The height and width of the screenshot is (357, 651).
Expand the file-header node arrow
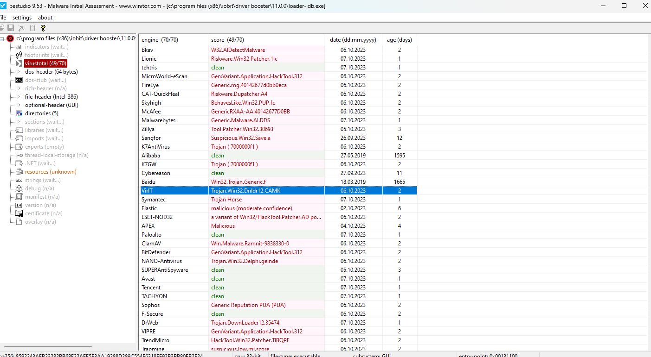(x=19, y=97)
